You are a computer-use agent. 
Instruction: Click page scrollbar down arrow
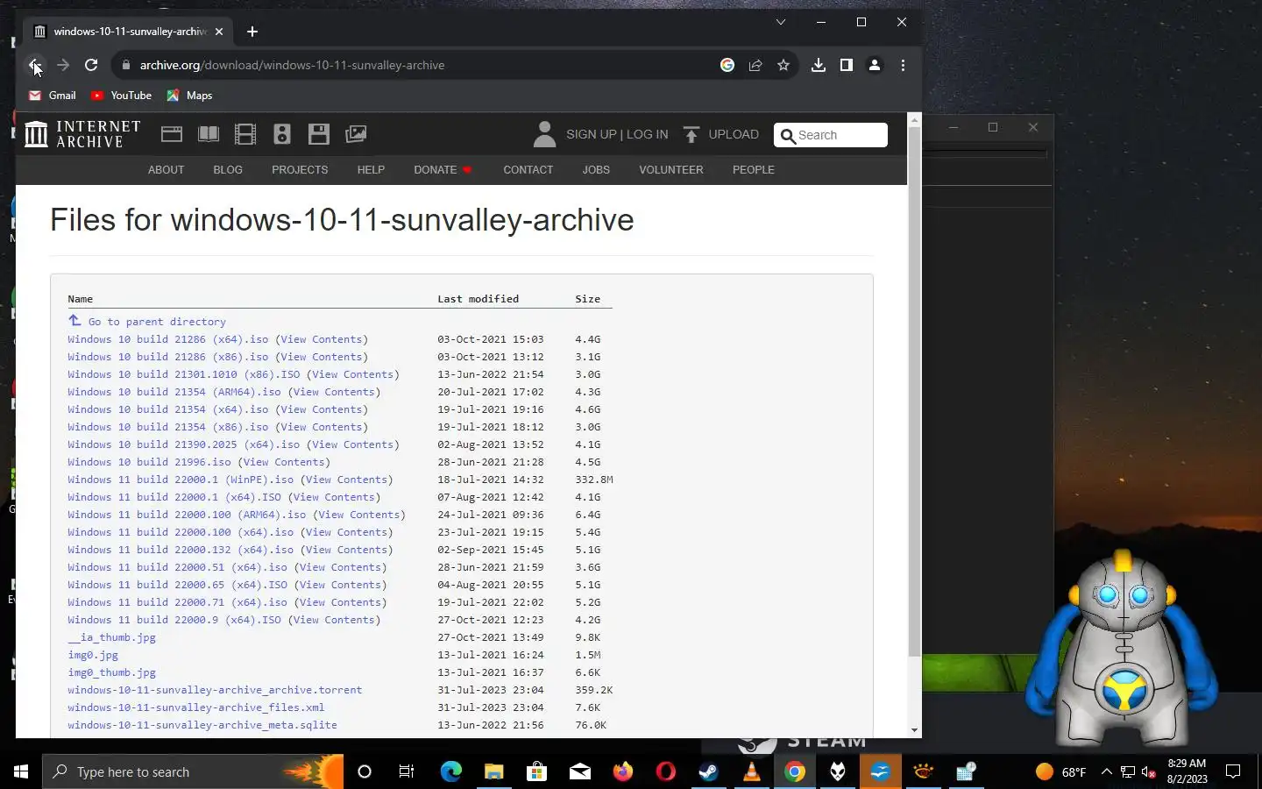(914, 731)
